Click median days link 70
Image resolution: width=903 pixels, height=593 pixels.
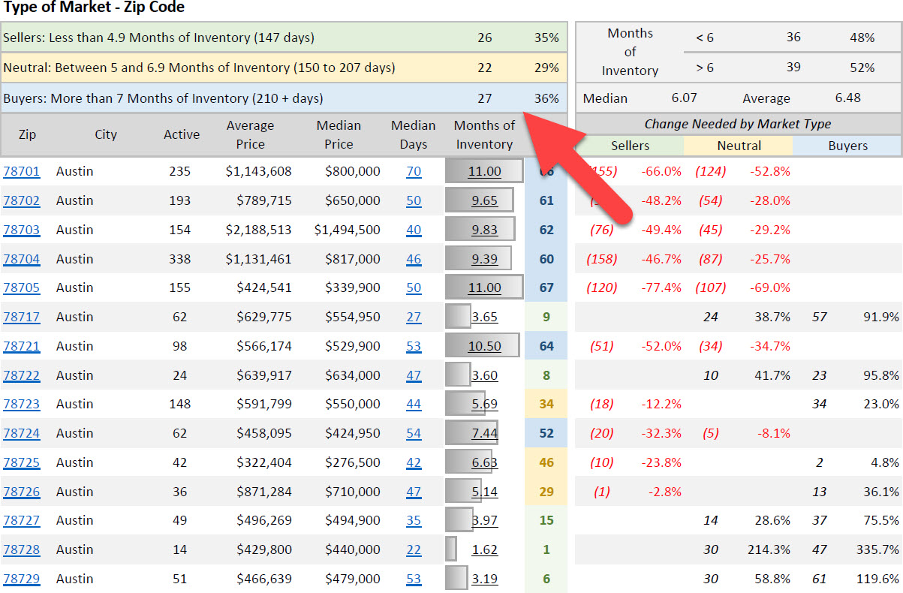[x=414, y=171]
